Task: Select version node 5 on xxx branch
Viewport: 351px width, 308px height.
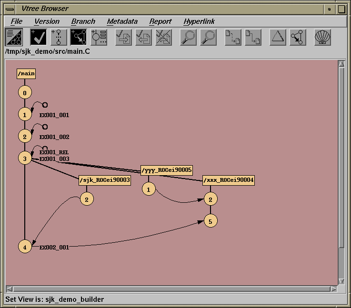Action: 211,221
